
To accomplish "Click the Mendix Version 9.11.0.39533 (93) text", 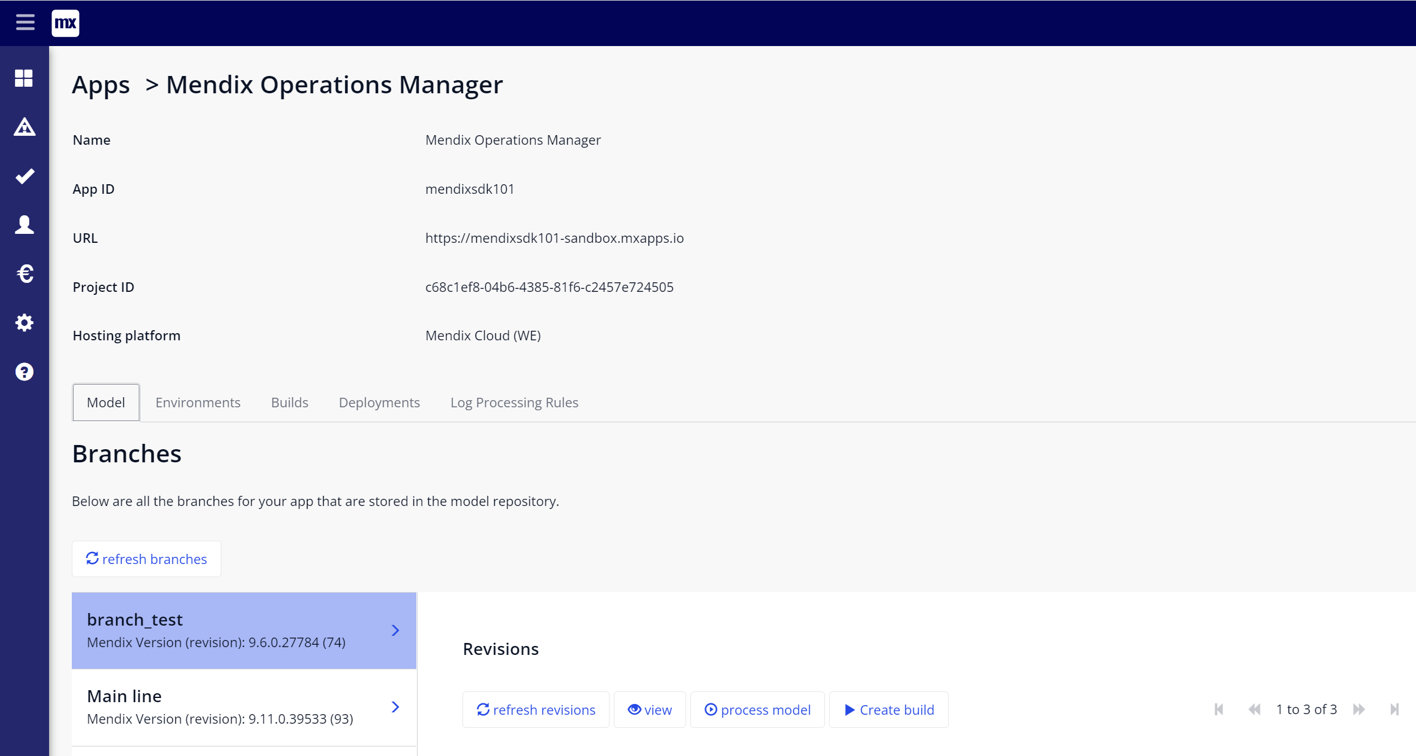I will (220, 719).
